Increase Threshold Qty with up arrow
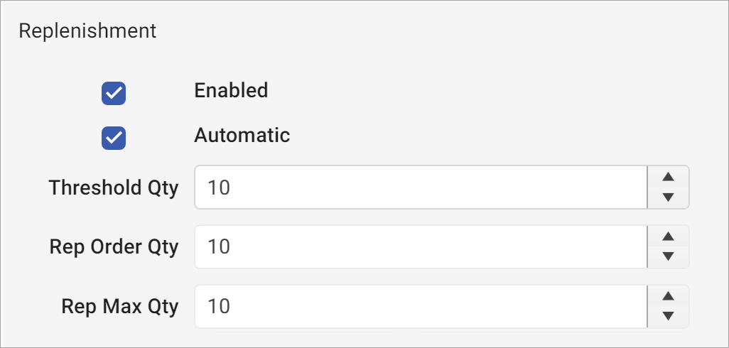Image resolution: width=729 pixels, height=348 pixels. 668,178
